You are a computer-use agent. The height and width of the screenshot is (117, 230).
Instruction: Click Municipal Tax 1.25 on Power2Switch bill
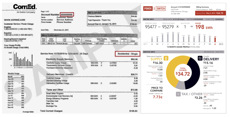tap(210, 108)
